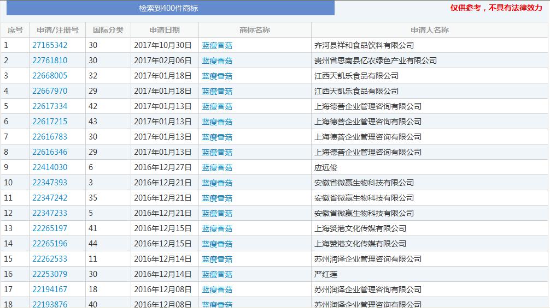Click trademark name 蓝瘦香菇 in row 13

(217, 228)
